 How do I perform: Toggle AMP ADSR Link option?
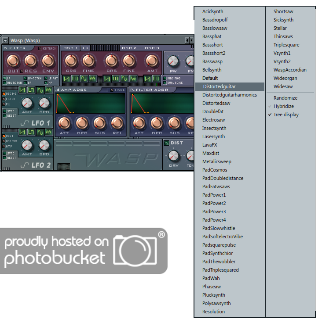click(112, 90)
